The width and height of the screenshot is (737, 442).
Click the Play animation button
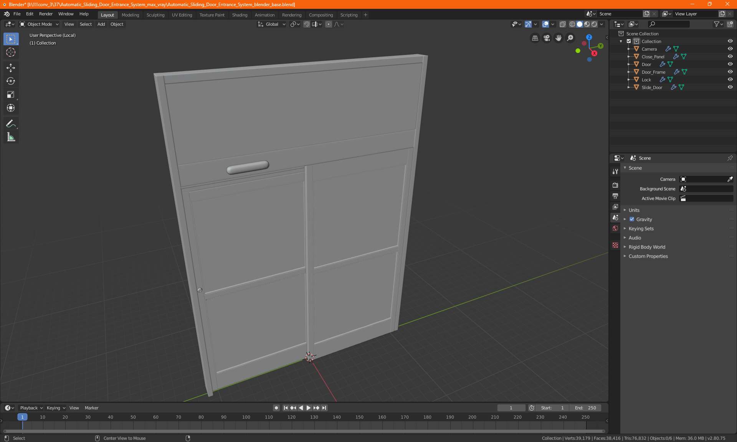point(308,408)
